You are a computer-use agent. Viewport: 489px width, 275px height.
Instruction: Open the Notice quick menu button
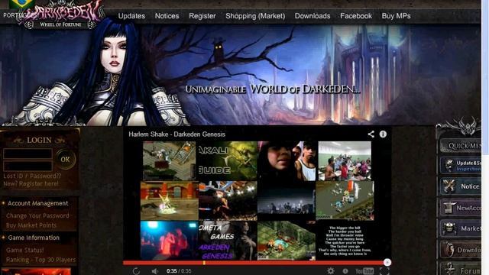point(461,186)
